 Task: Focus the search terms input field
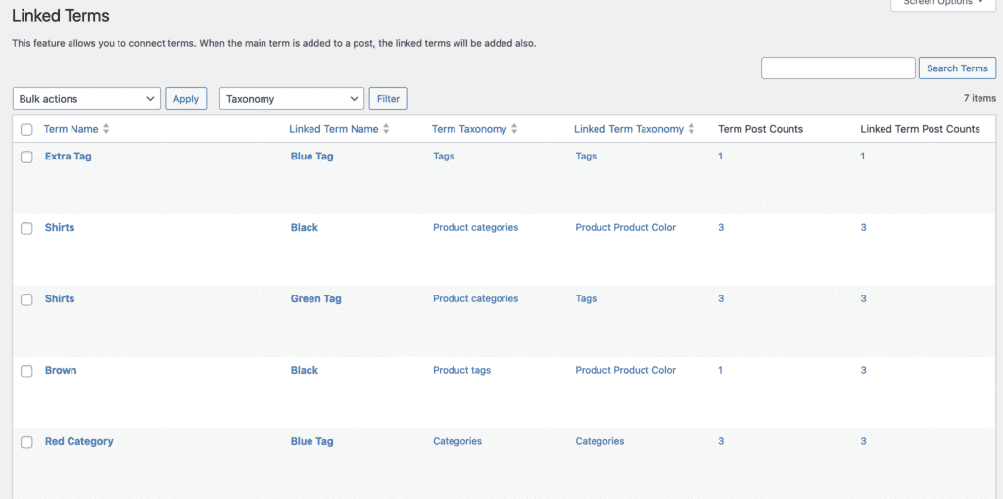tap(838, 68)
